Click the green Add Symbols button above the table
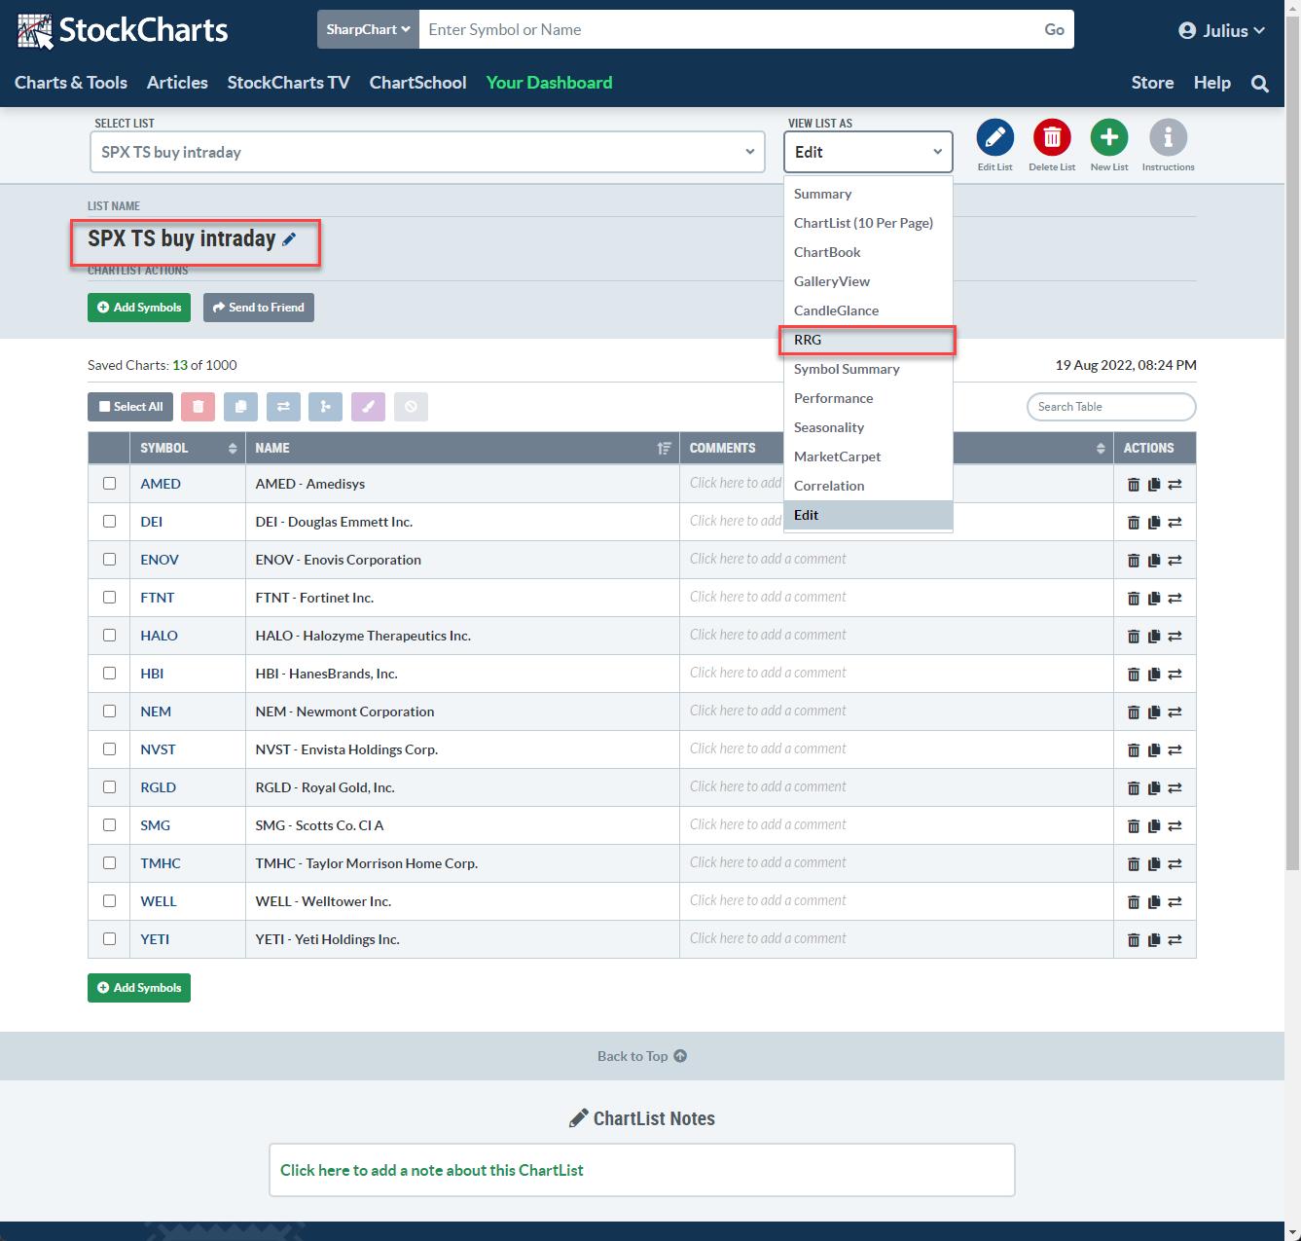This screenshot has height=1241, width=1301. (x=139, y=308)
